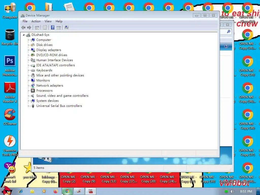This screenshot has height=195, width=260.
Task: Expand the Display adapters category
Action: point(28,50)
